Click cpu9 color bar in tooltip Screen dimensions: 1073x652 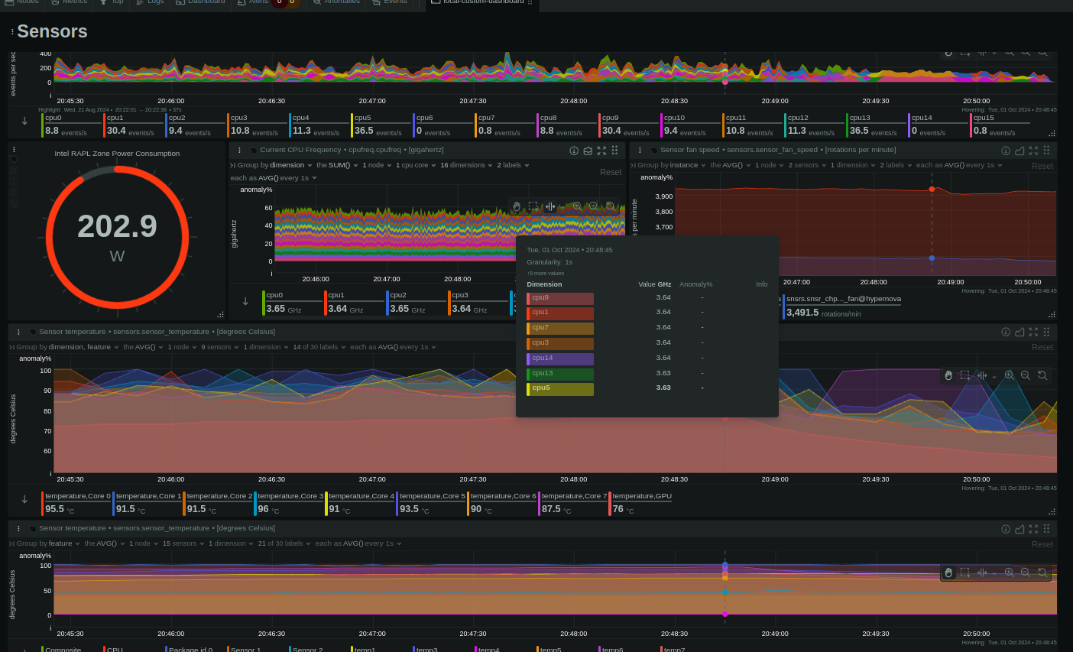560,299
